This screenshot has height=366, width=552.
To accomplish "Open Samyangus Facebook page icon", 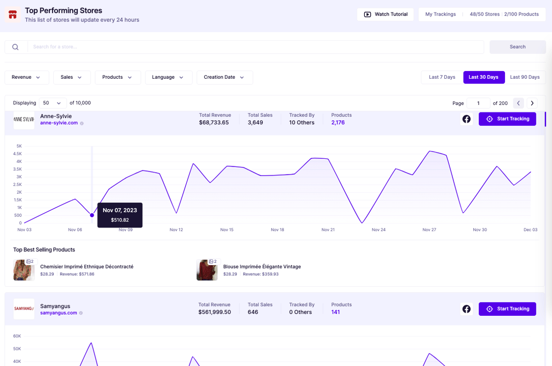I will pos(466,309).
